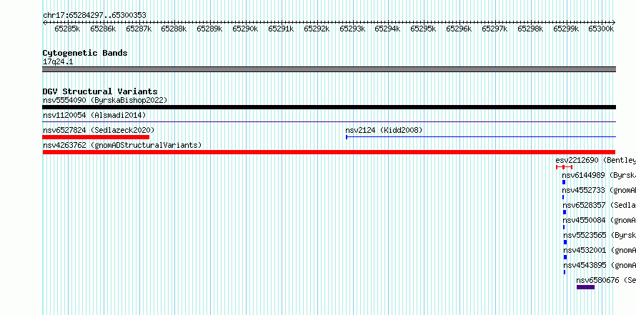The width and height of the screenshot is (636, 315).
Task: Click the 65292k ruler tick label
Action: (x=317, y=29)
